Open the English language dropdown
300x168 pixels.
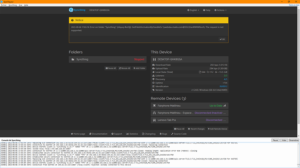(193, 10)
